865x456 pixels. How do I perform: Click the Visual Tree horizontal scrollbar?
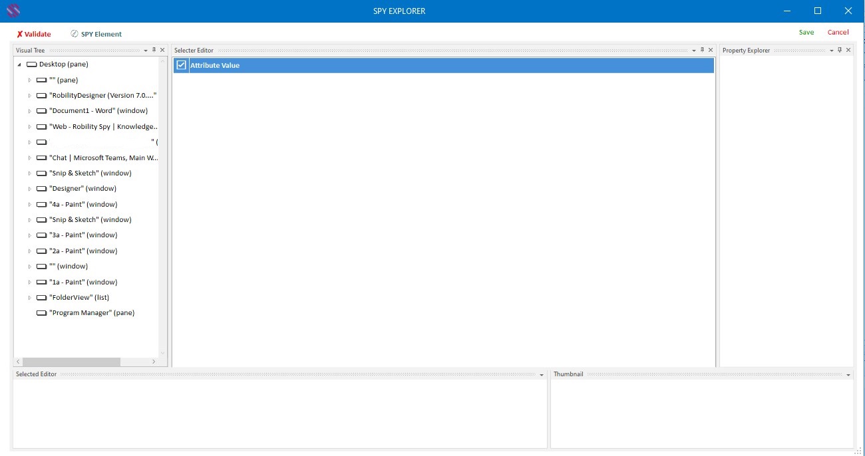click(x=71, y=362)
